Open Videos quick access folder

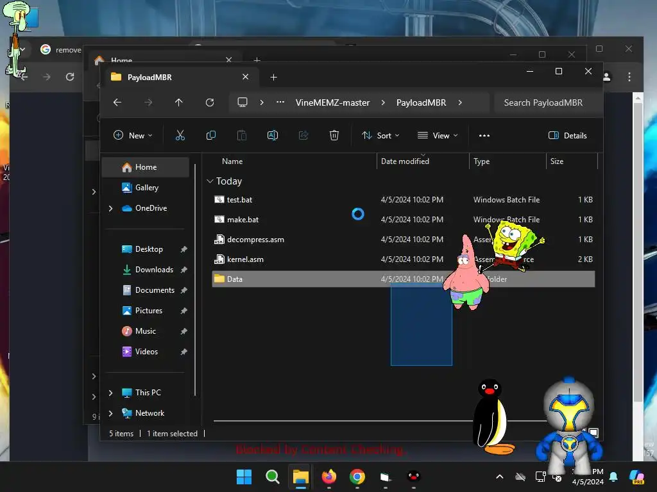pyautogui.click(x=146, y=352)
